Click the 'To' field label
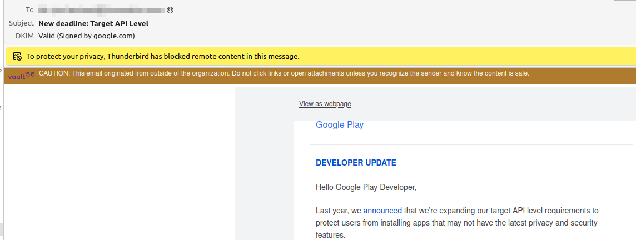The width and height of the screenshot is (636, 240). pos(29,10)
